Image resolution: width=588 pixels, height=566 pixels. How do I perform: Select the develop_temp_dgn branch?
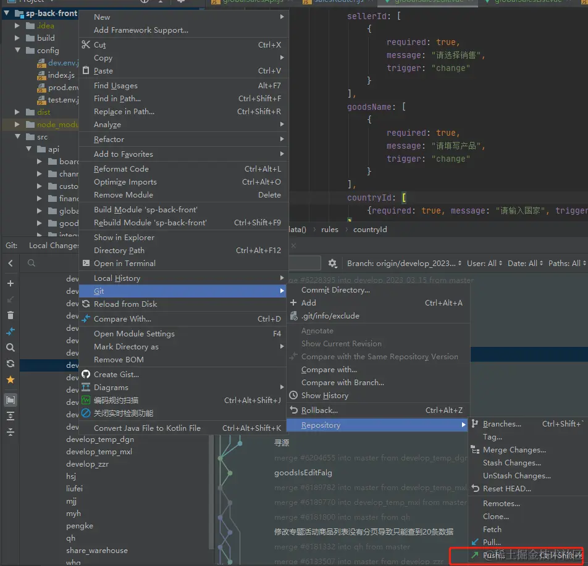(100, 439)
